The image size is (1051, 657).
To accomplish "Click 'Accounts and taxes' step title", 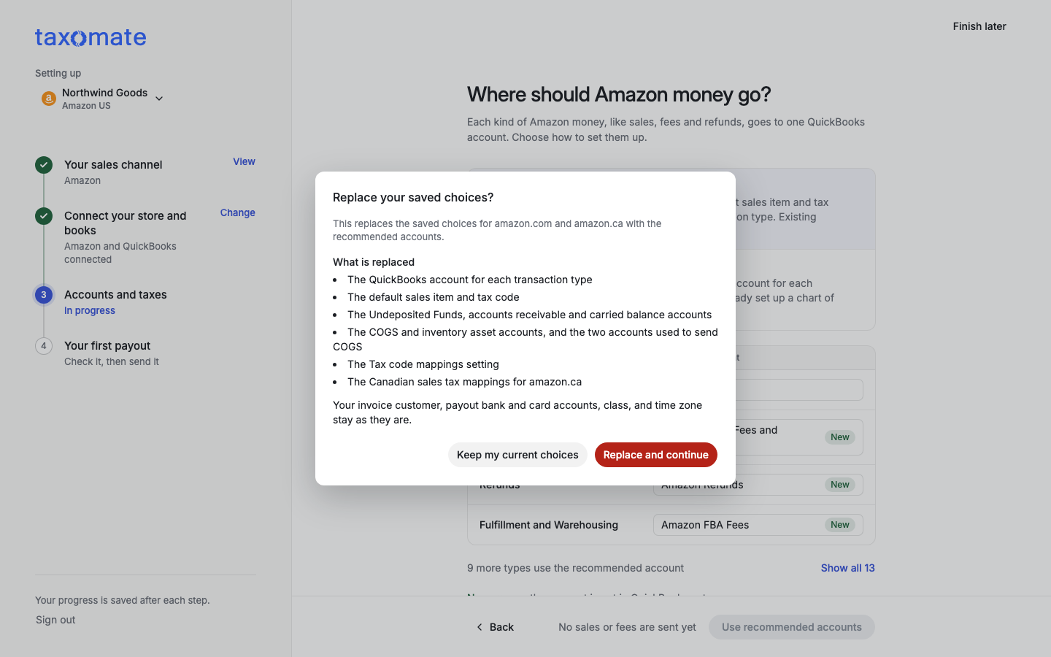I will click(115, 295).
